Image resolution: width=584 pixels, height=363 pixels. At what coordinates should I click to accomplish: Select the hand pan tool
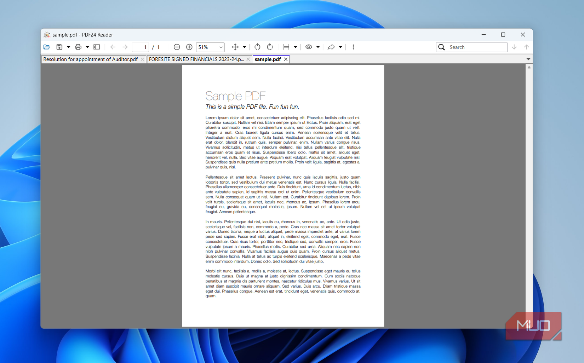point(235,47)
